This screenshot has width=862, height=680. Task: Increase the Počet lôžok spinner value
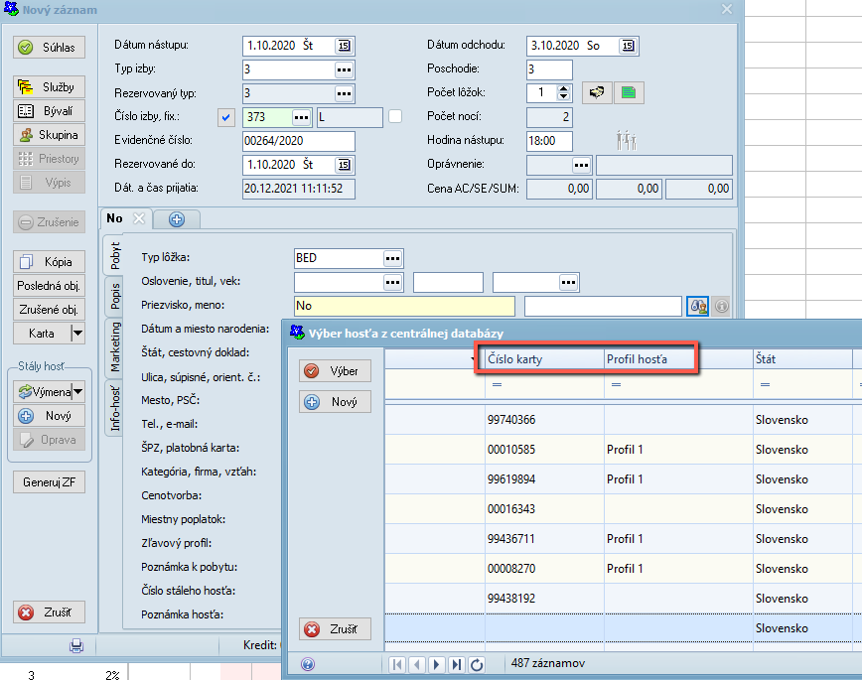tap(564, 88)
